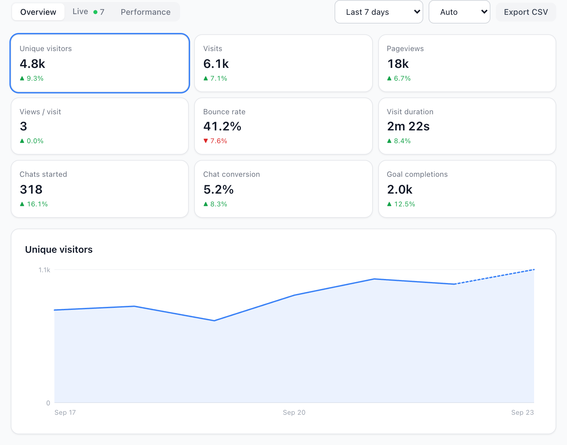Click the Sep 17 axis label

coord(65,412)
